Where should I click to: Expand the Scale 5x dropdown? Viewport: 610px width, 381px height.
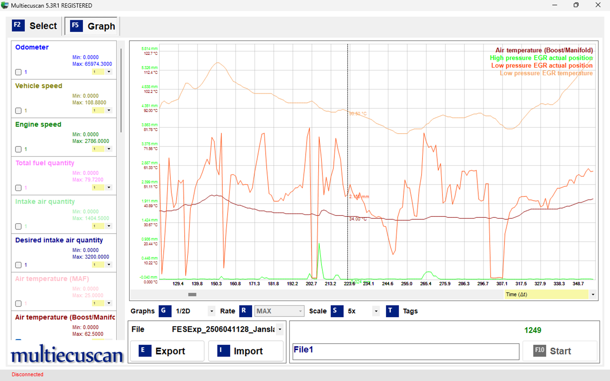pyautogui.click(x=376, y=311)
